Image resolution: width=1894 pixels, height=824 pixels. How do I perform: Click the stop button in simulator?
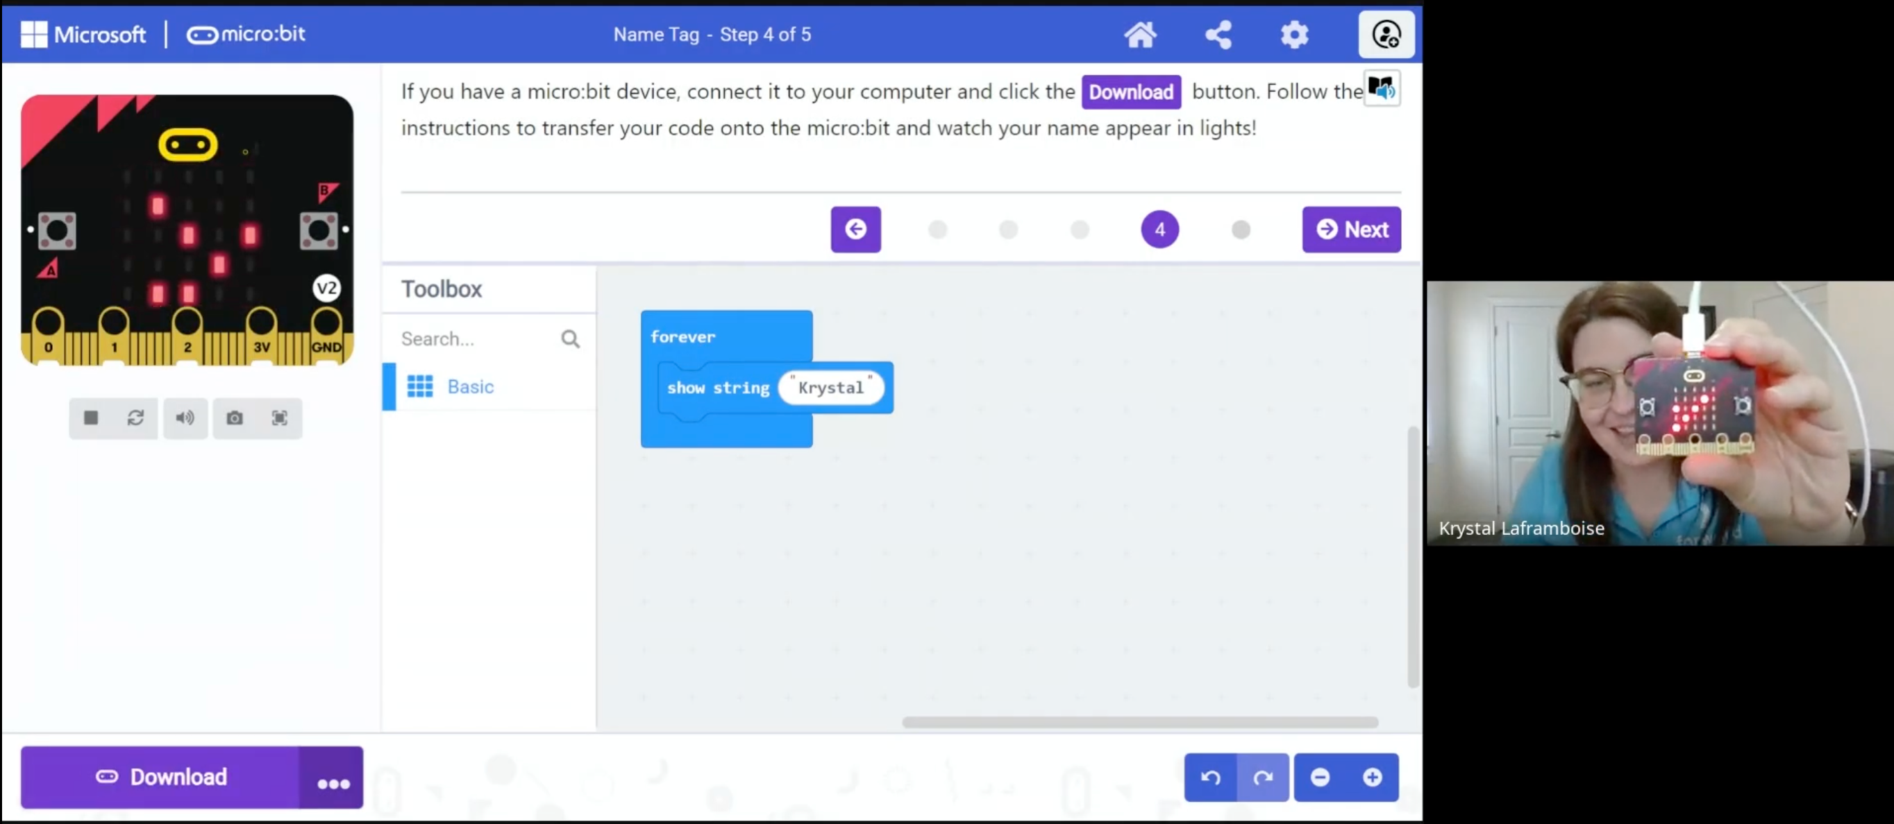pos(90,418)
